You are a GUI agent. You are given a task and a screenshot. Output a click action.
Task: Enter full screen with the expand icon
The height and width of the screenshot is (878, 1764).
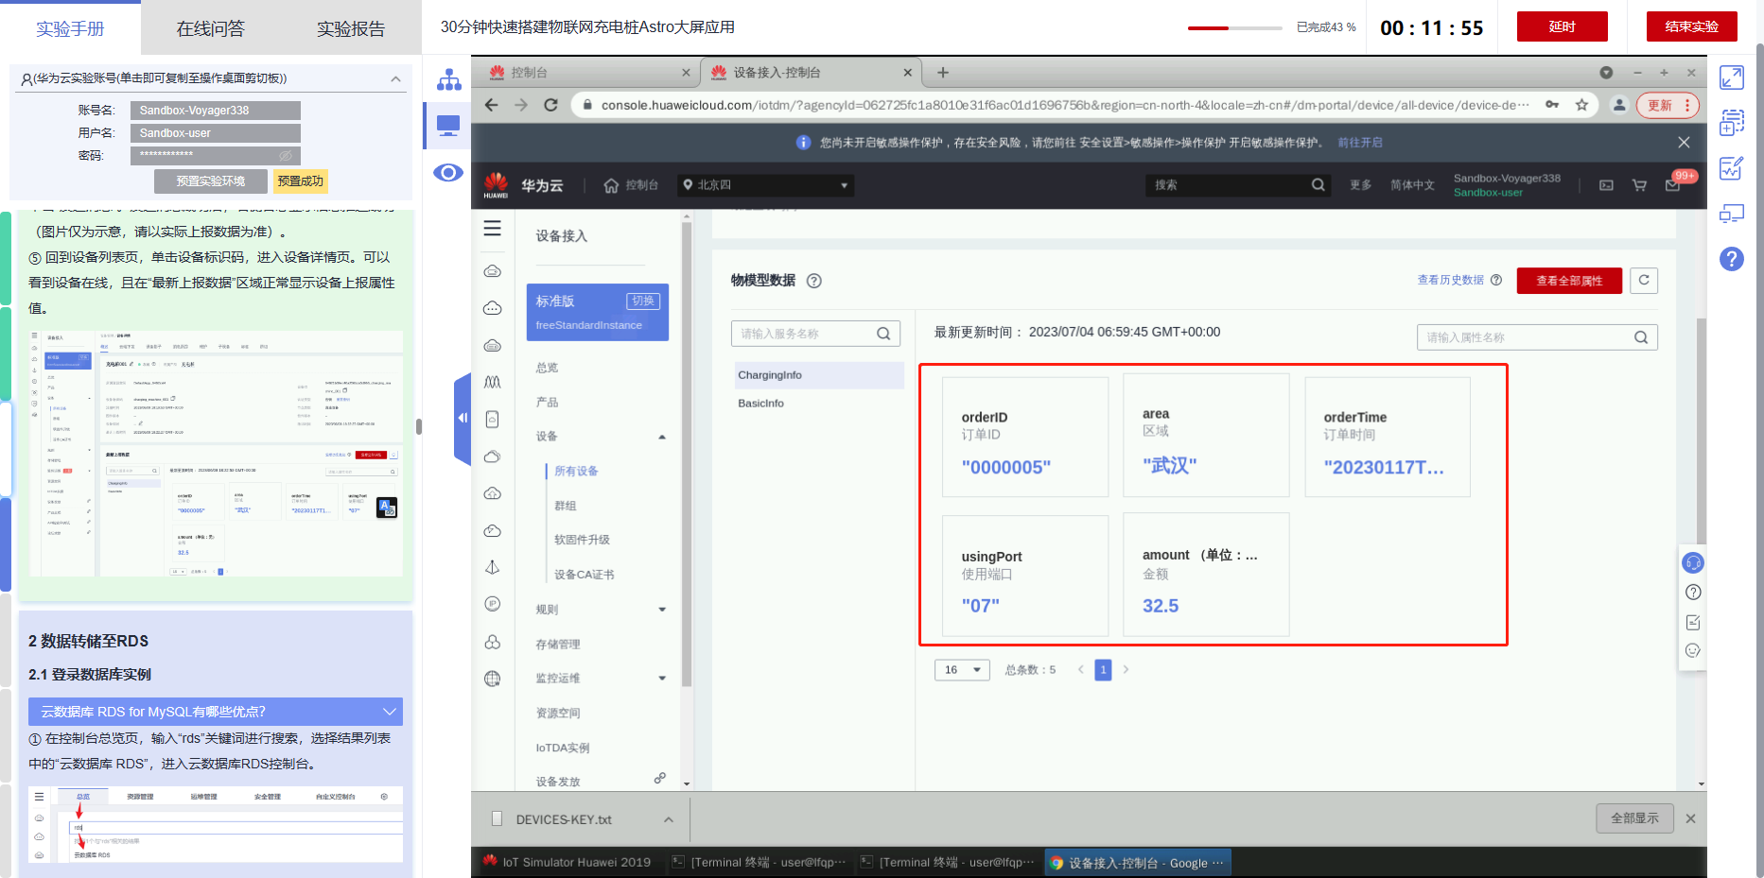(1732, 77)
